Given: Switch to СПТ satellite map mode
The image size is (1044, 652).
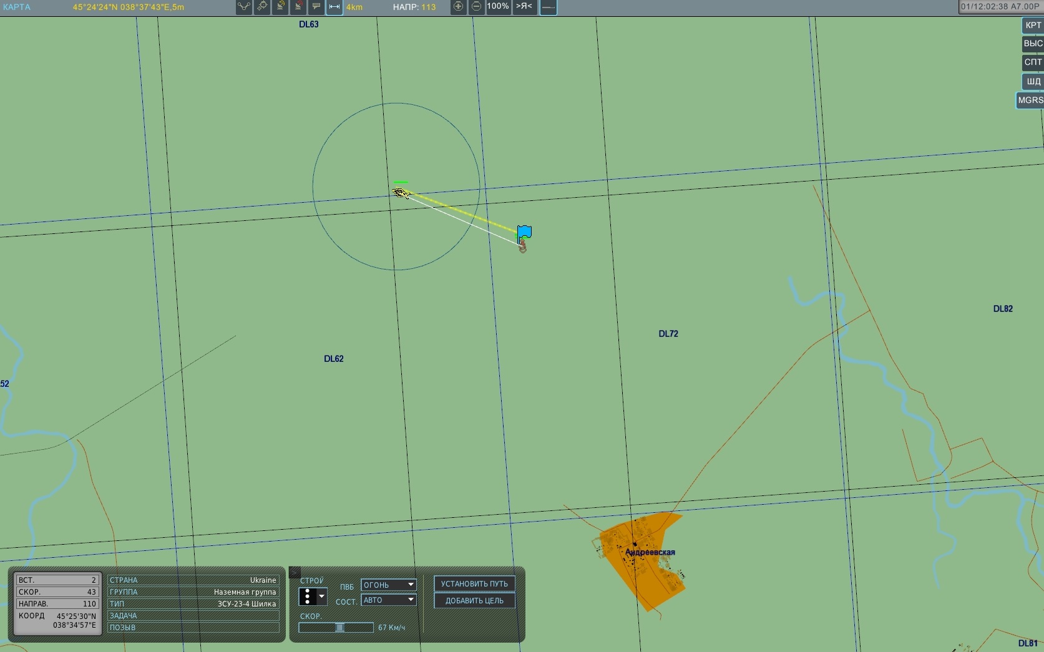Looking at the screenshot, I should tap(1033, 62).
